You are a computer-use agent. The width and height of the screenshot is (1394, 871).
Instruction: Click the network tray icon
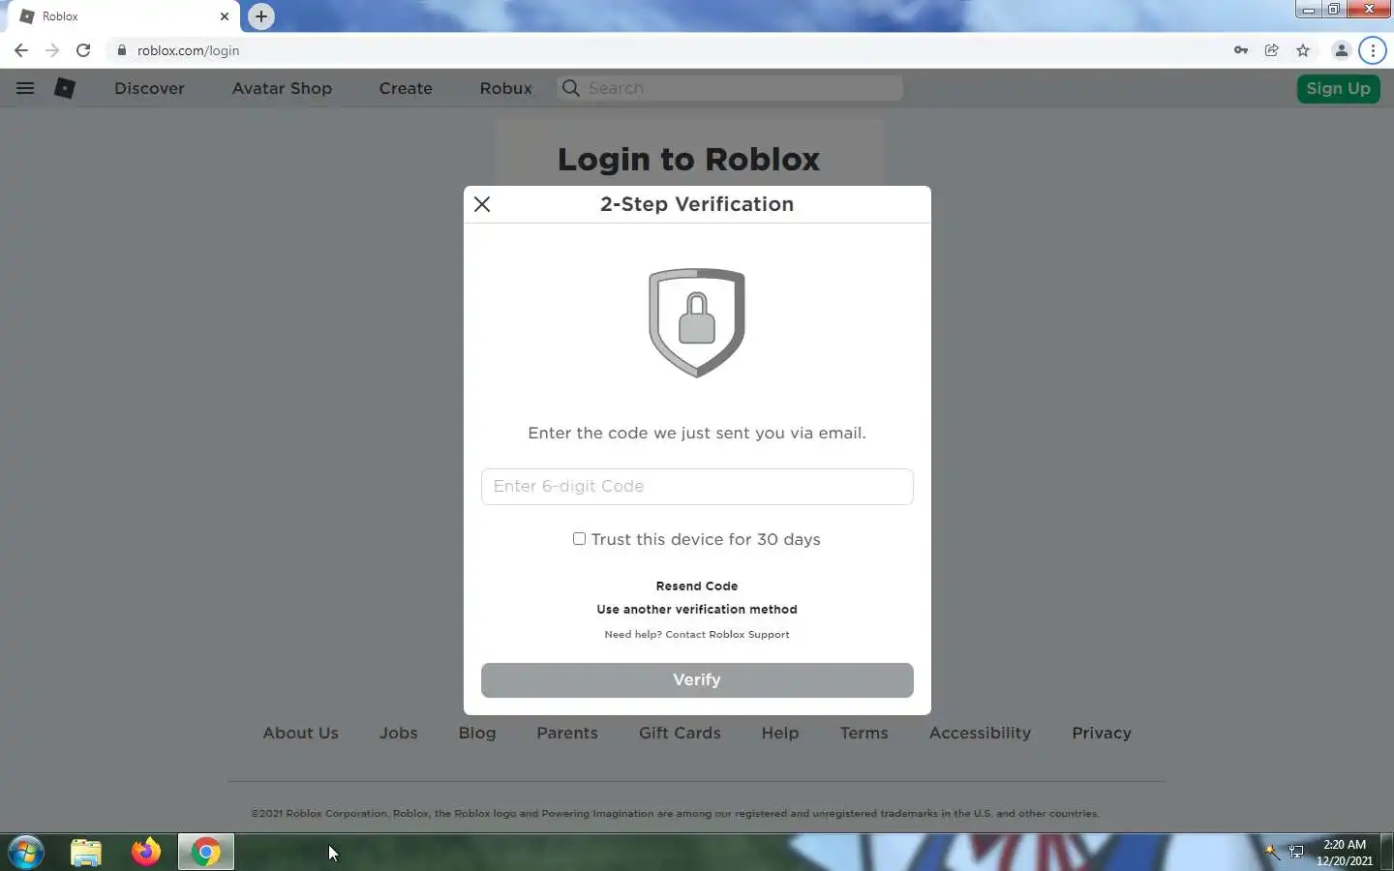pyautogui.click(x=1296, y=853)
